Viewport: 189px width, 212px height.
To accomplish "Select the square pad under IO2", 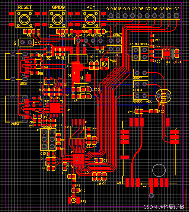I will [176, 16].
